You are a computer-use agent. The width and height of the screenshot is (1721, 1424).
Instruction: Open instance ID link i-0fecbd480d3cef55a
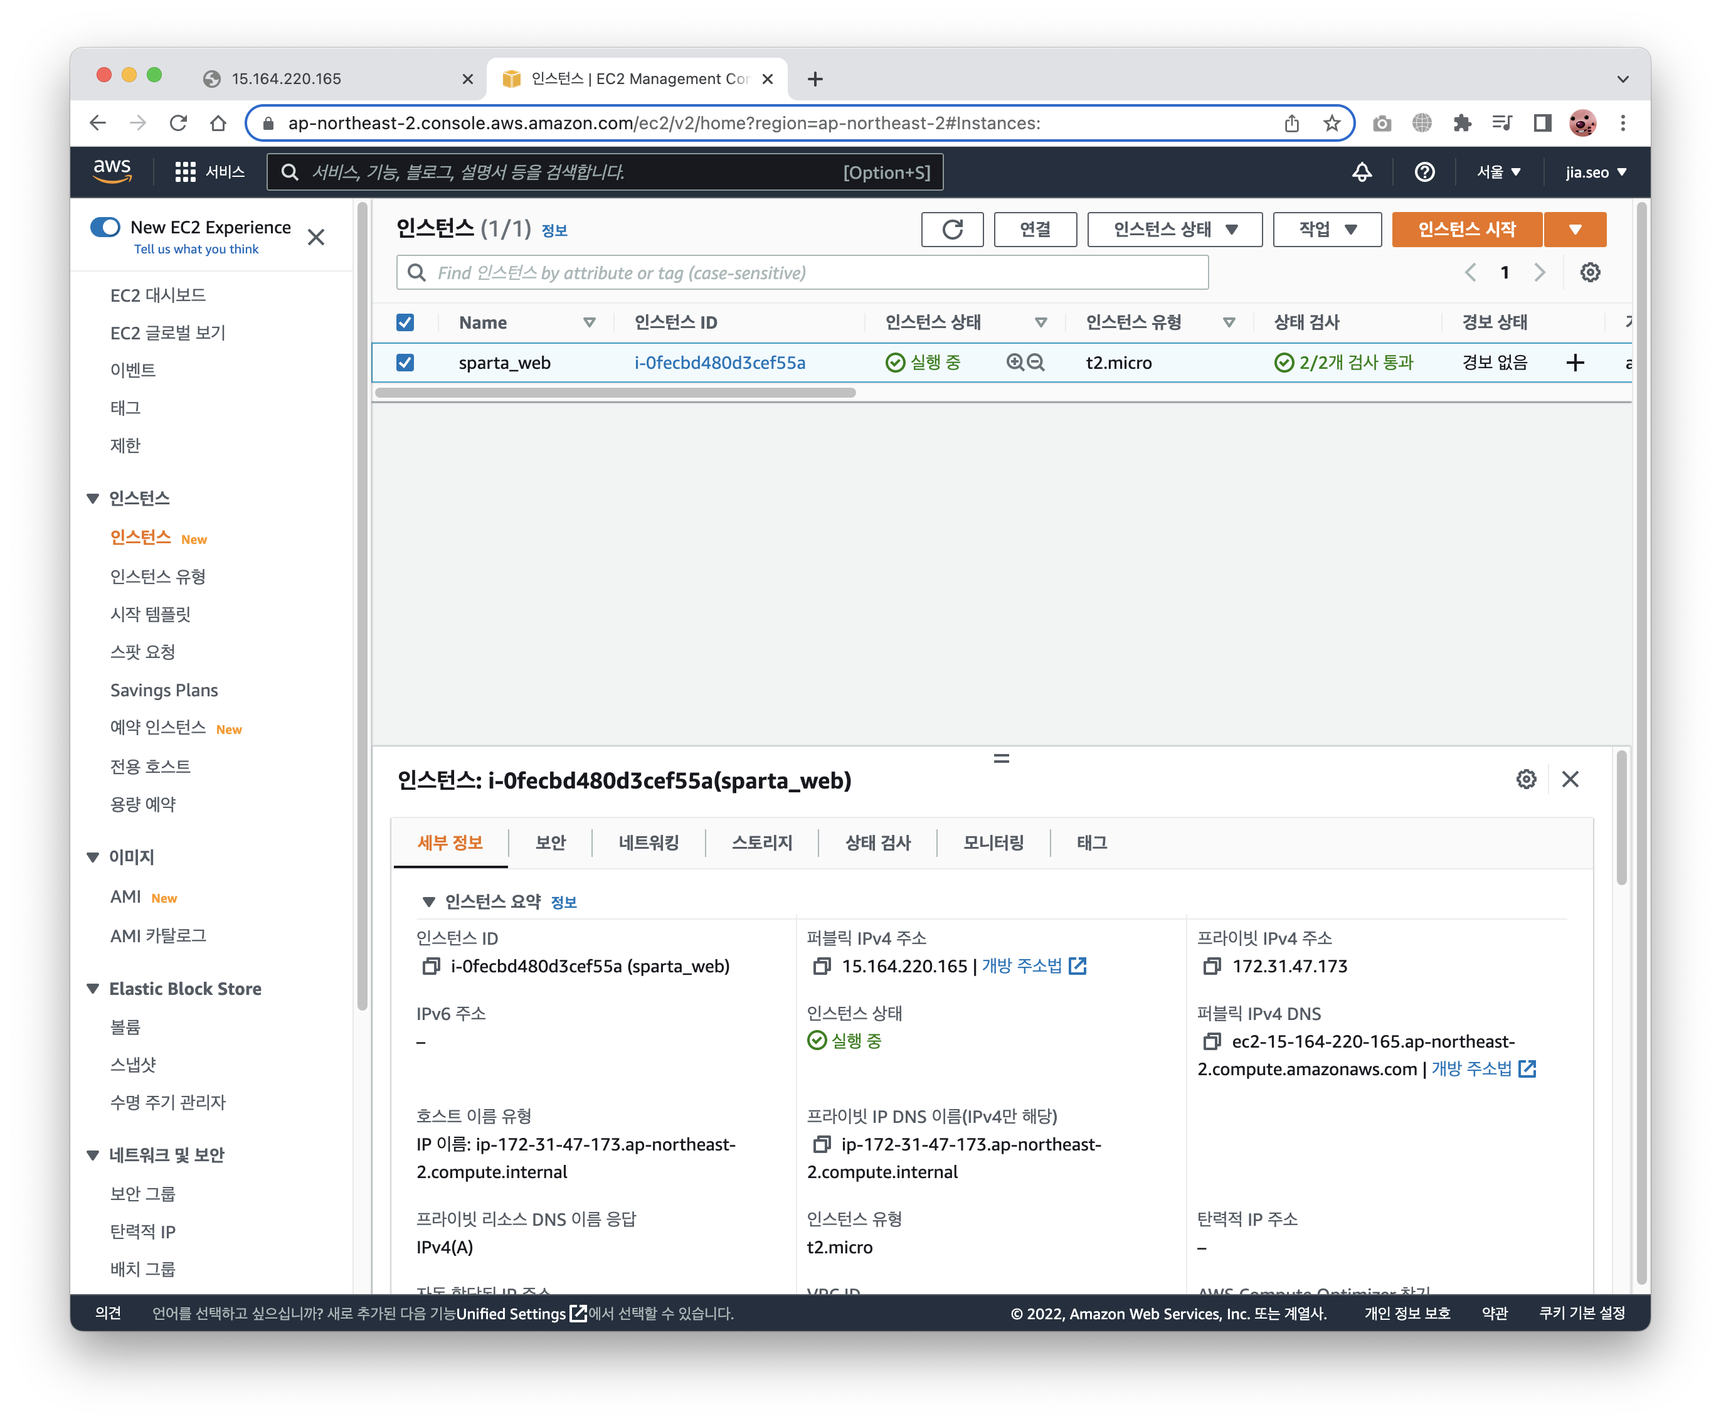click(719, 363)
